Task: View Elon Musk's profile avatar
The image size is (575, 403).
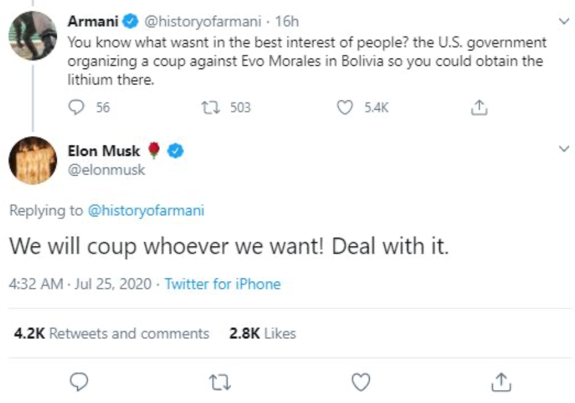Action: click(x=33, y=160)
